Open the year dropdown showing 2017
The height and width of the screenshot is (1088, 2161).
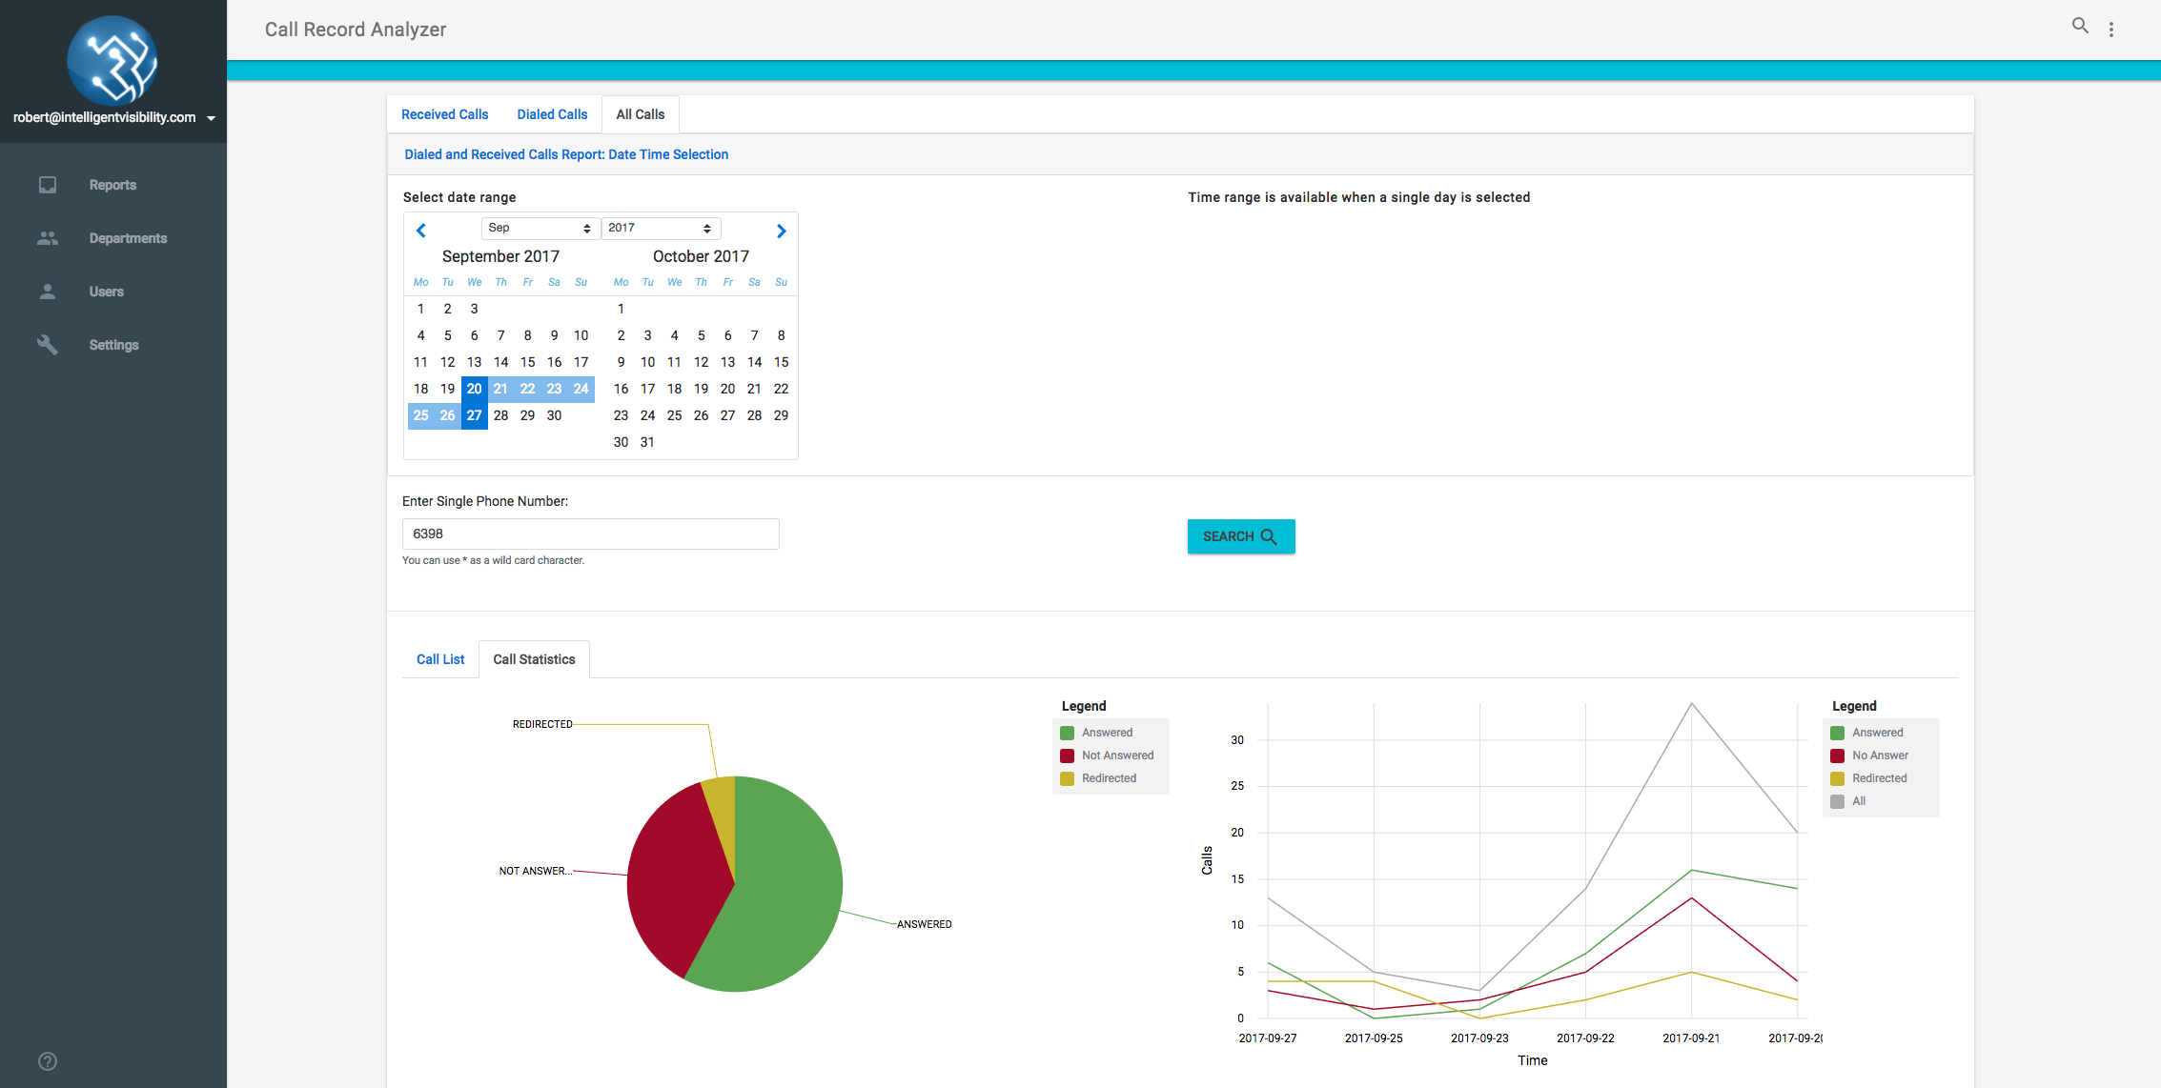coord(660,228)
